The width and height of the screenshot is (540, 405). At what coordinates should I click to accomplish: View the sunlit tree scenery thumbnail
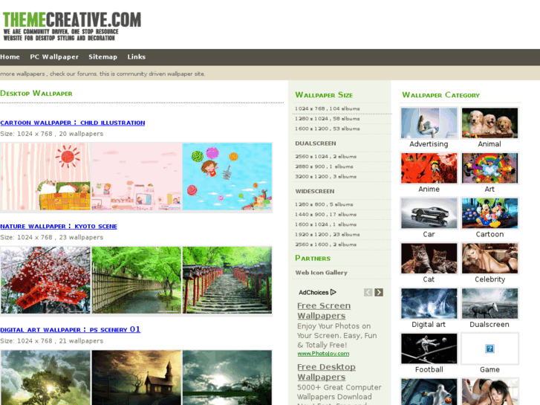coord(45,378)
